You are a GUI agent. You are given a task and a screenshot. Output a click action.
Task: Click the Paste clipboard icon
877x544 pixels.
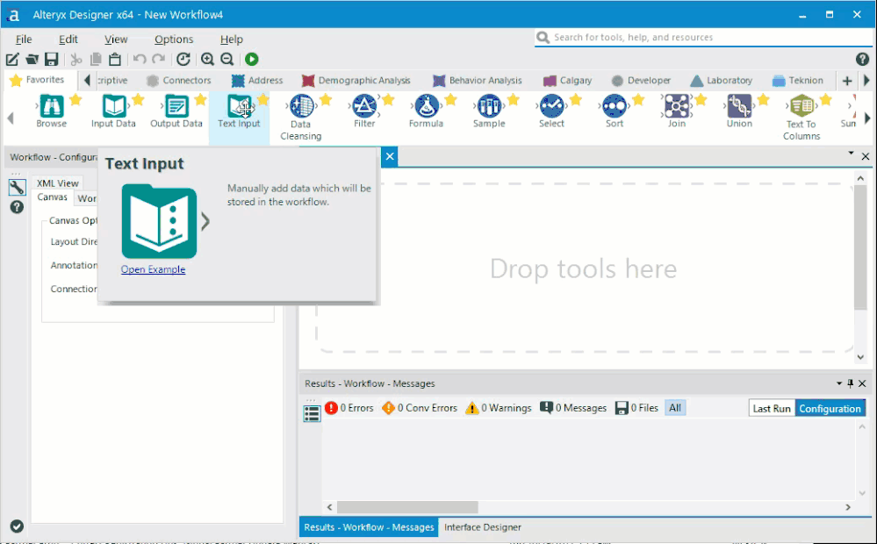[x=115, y=59]
